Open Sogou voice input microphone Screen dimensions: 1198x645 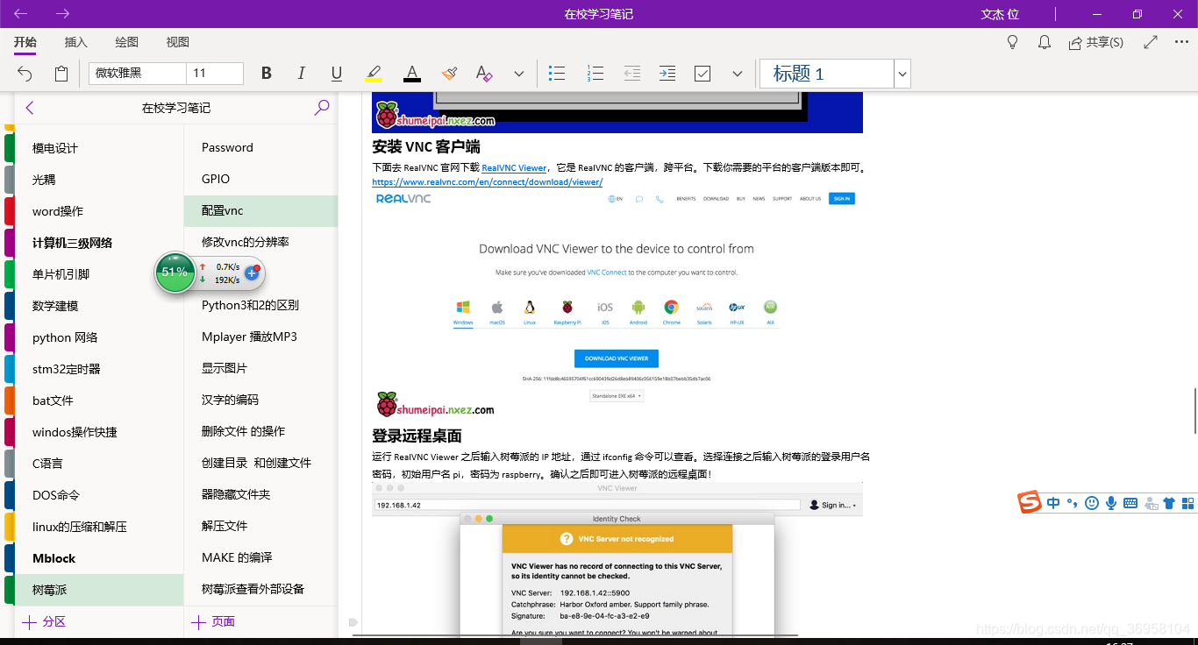1111,503
